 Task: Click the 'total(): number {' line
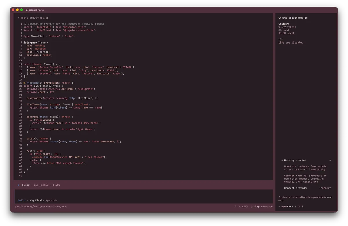[39, 138]
